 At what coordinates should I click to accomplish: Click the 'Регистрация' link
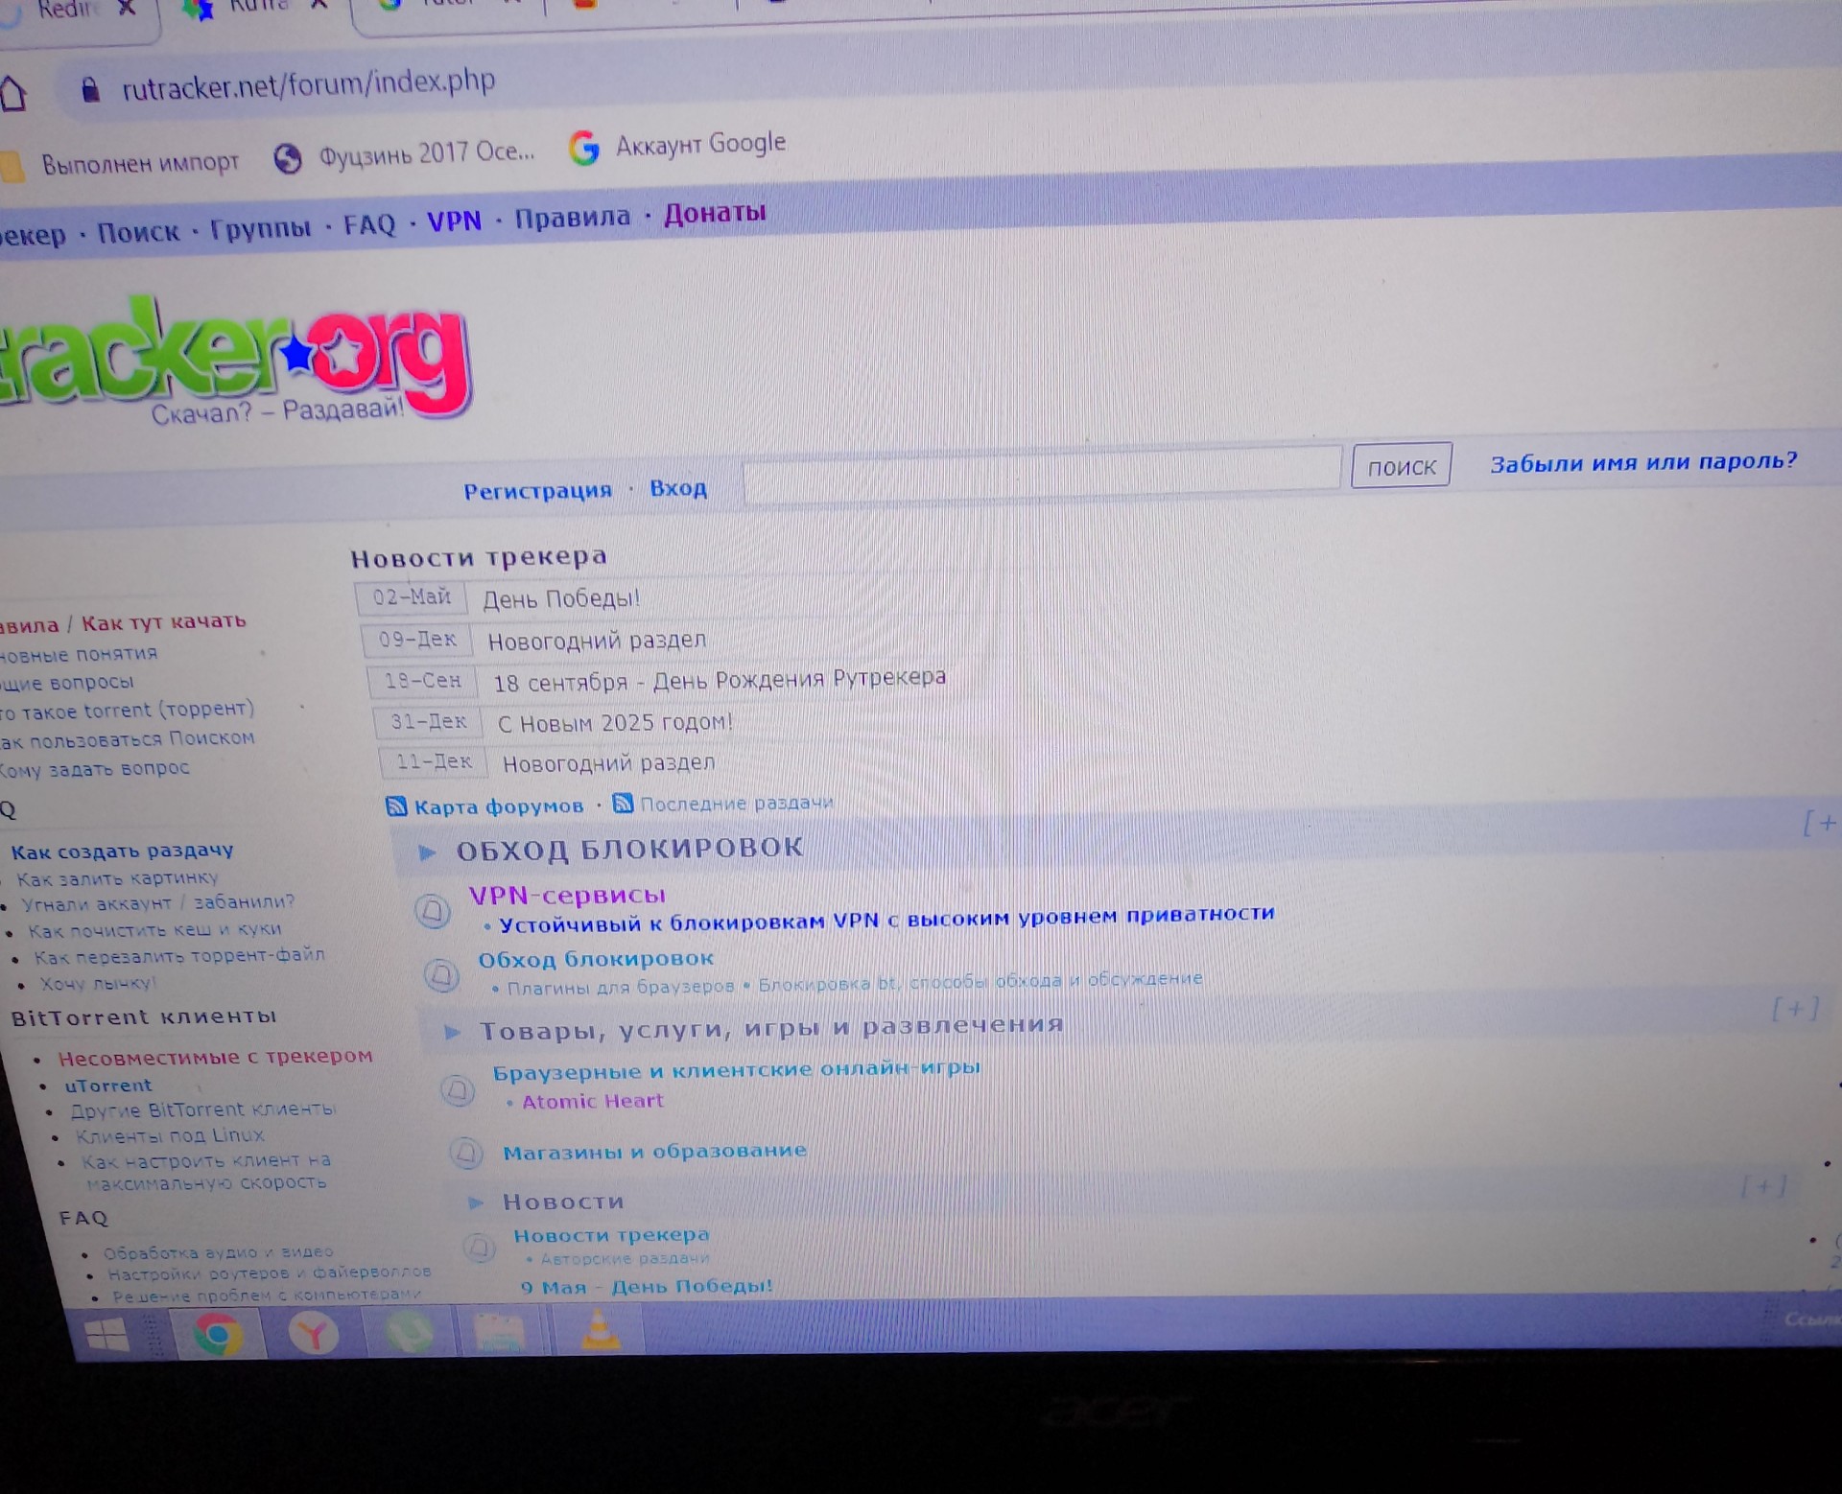pos(537,491)
